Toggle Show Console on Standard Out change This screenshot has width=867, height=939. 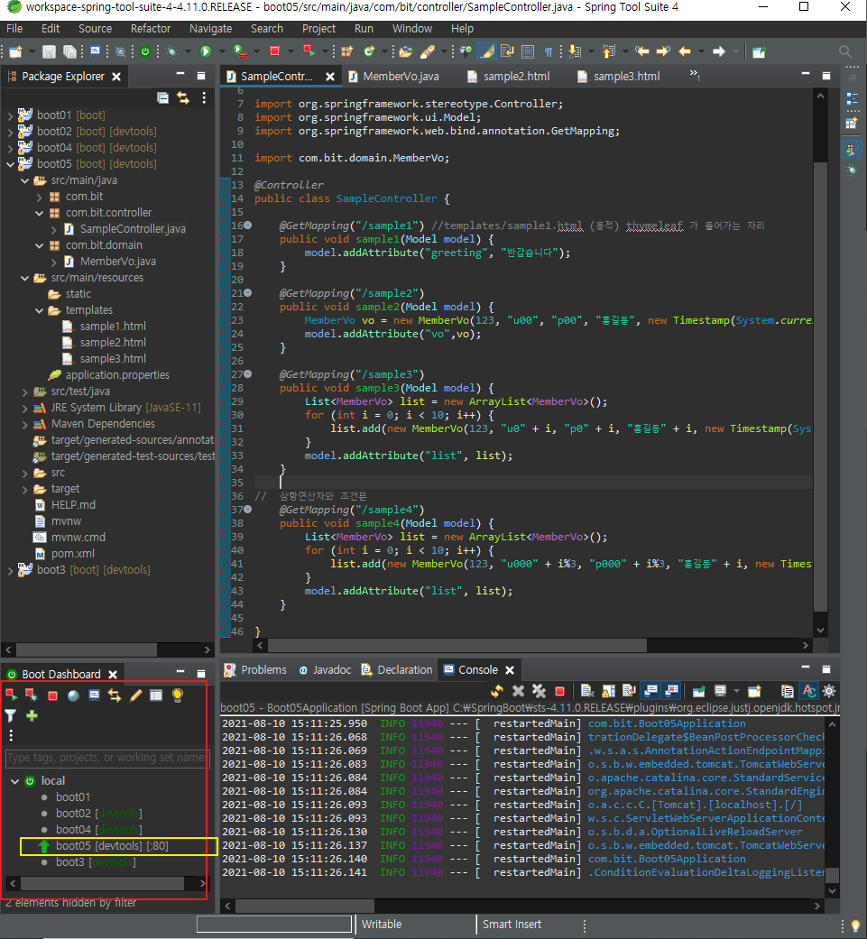[x=650, y=691]
